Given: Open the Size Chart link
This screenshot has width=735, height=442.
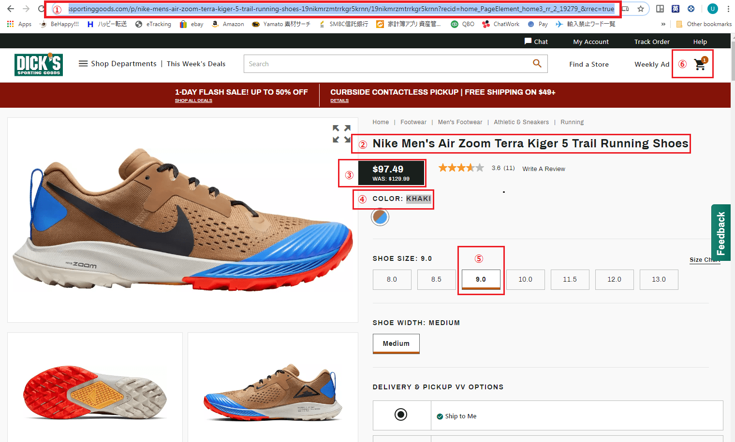Looking at the screenshot, I should click(705, 260).
